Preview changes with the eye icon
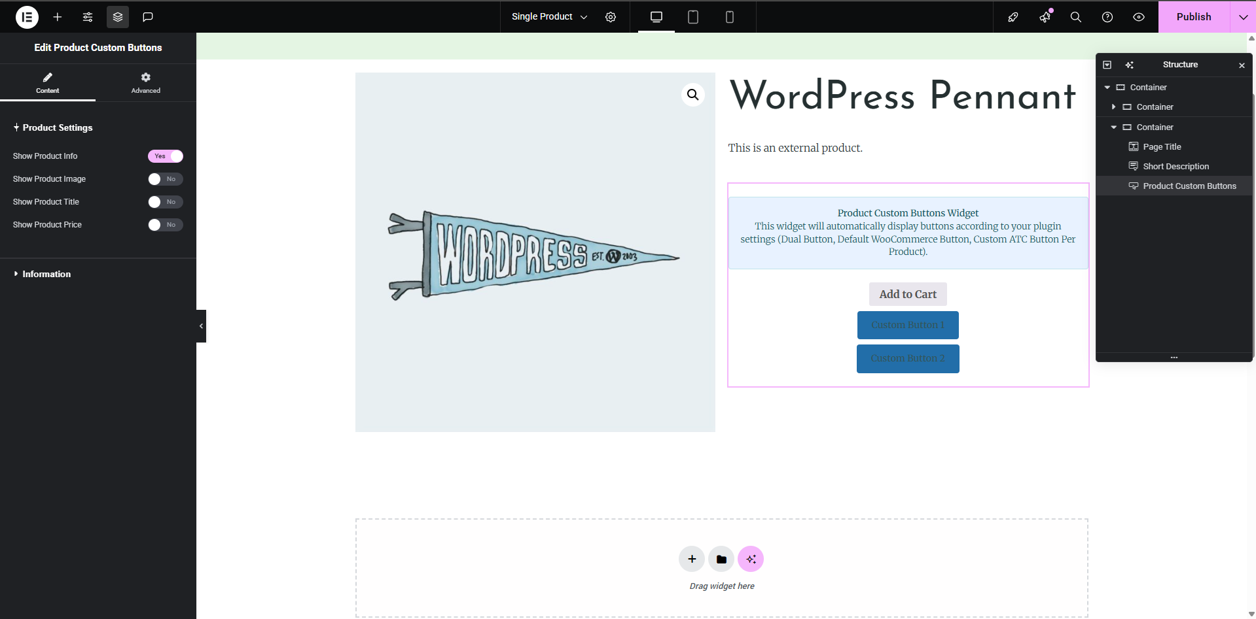Image resolution: width=1256 pixels, height=619 pixels. [x=1139, y=17]
